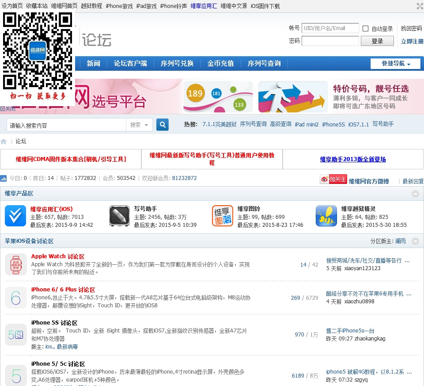Open 维享应用汇 in top bar

point(204,6)
